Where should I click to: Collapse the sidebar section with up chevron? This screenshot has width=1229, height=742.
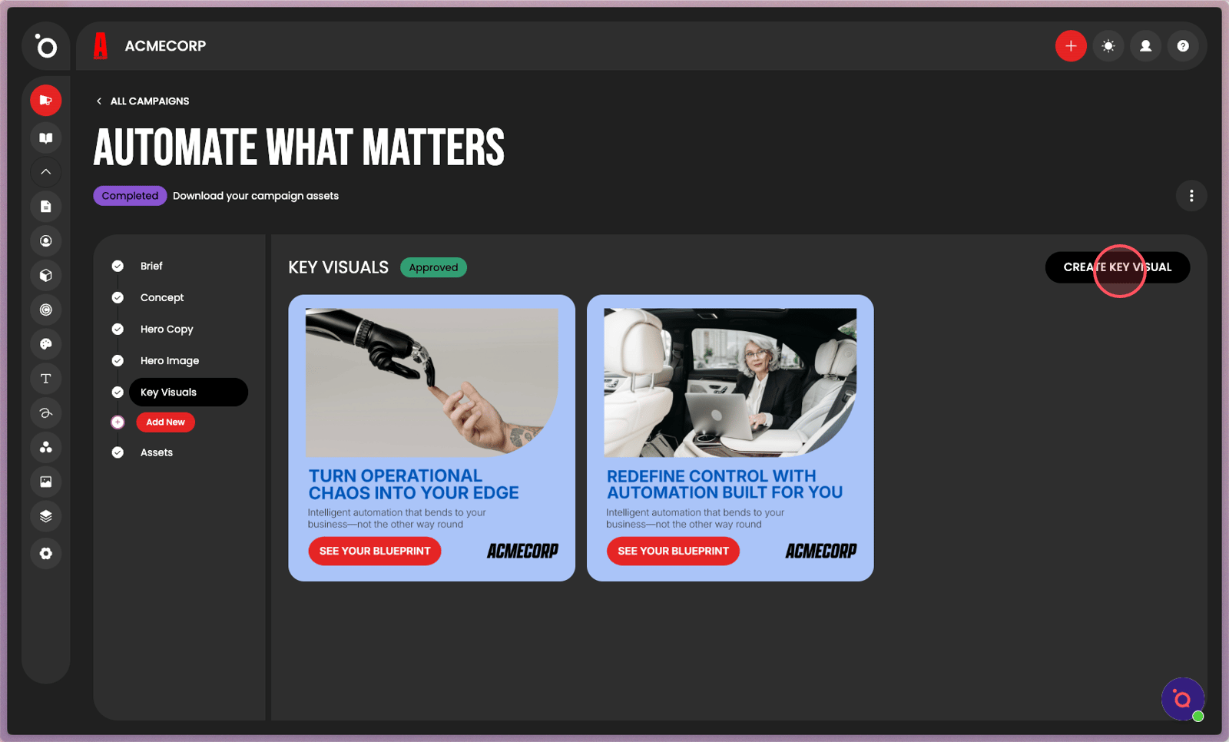click(46, 172)
